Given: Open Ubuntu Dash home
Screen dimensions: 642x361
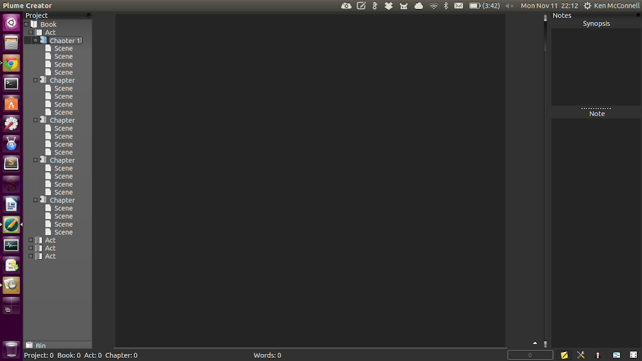Looking at the screenshot, I should click(11, 23).
